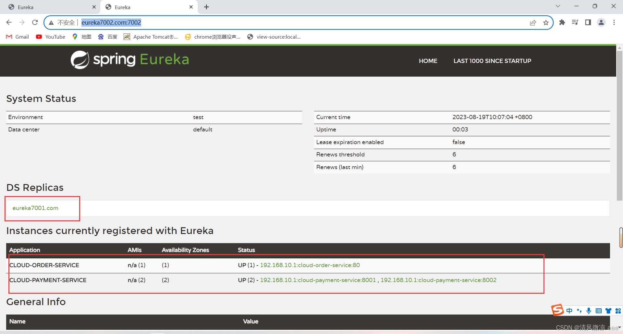This screenshot has height=334, width=623.
Task: Open the 地图 maps bookmark
Action: (82, 37)
